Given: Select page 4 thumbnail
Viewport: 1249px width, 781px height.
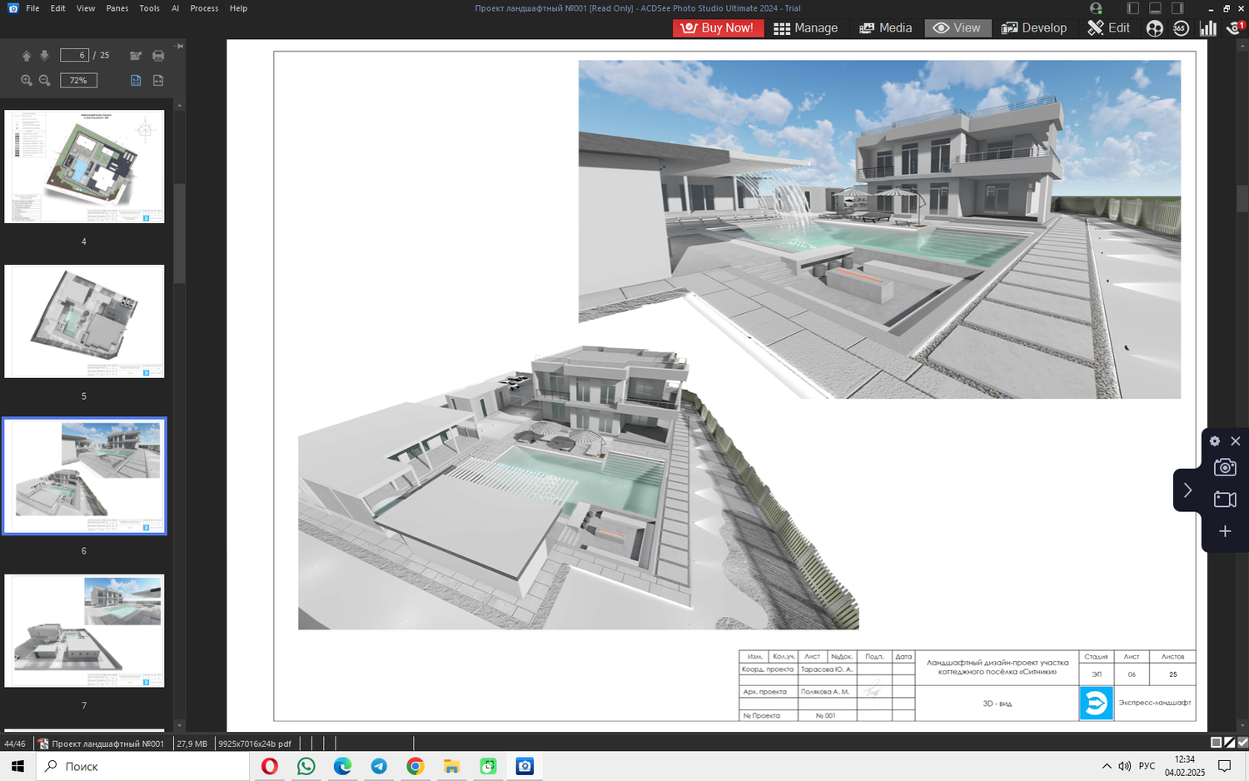Looking at the screenshot, I should click(84, 167).
